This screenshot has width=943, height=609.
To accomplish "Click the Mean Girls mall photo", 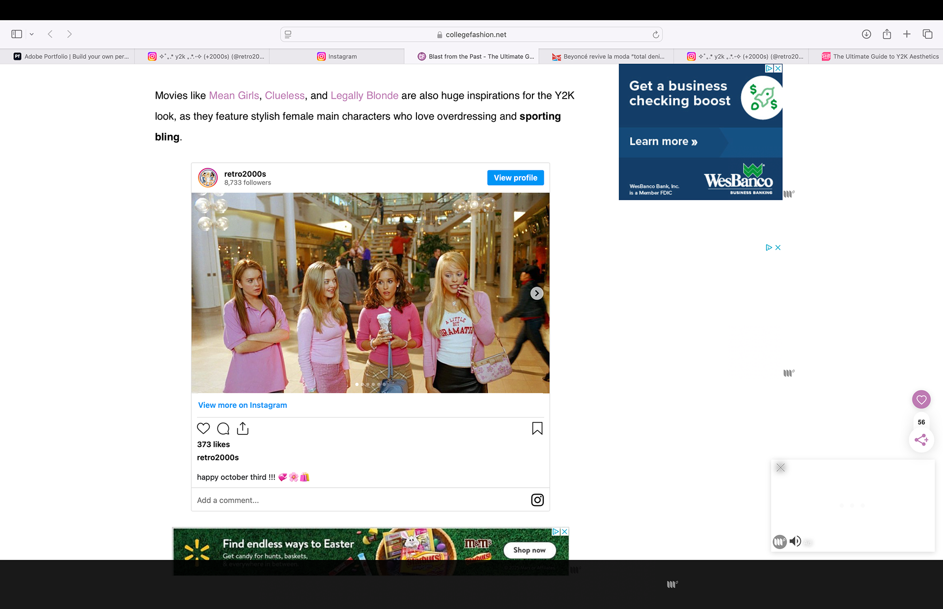I will (370, 293).
